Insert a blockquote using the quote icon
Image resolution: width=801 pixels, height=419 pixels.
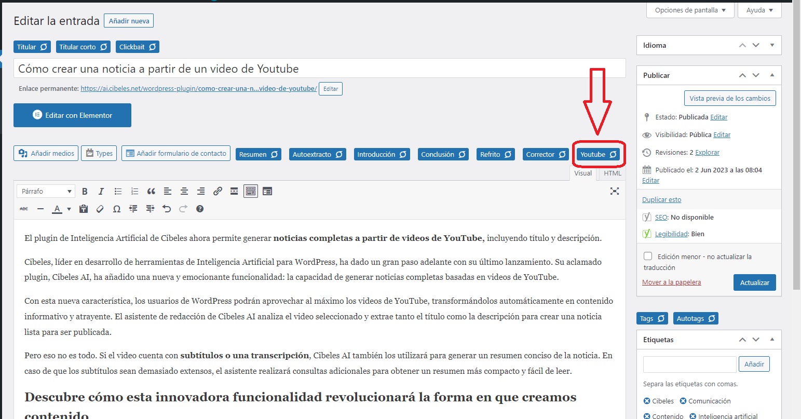151,192
